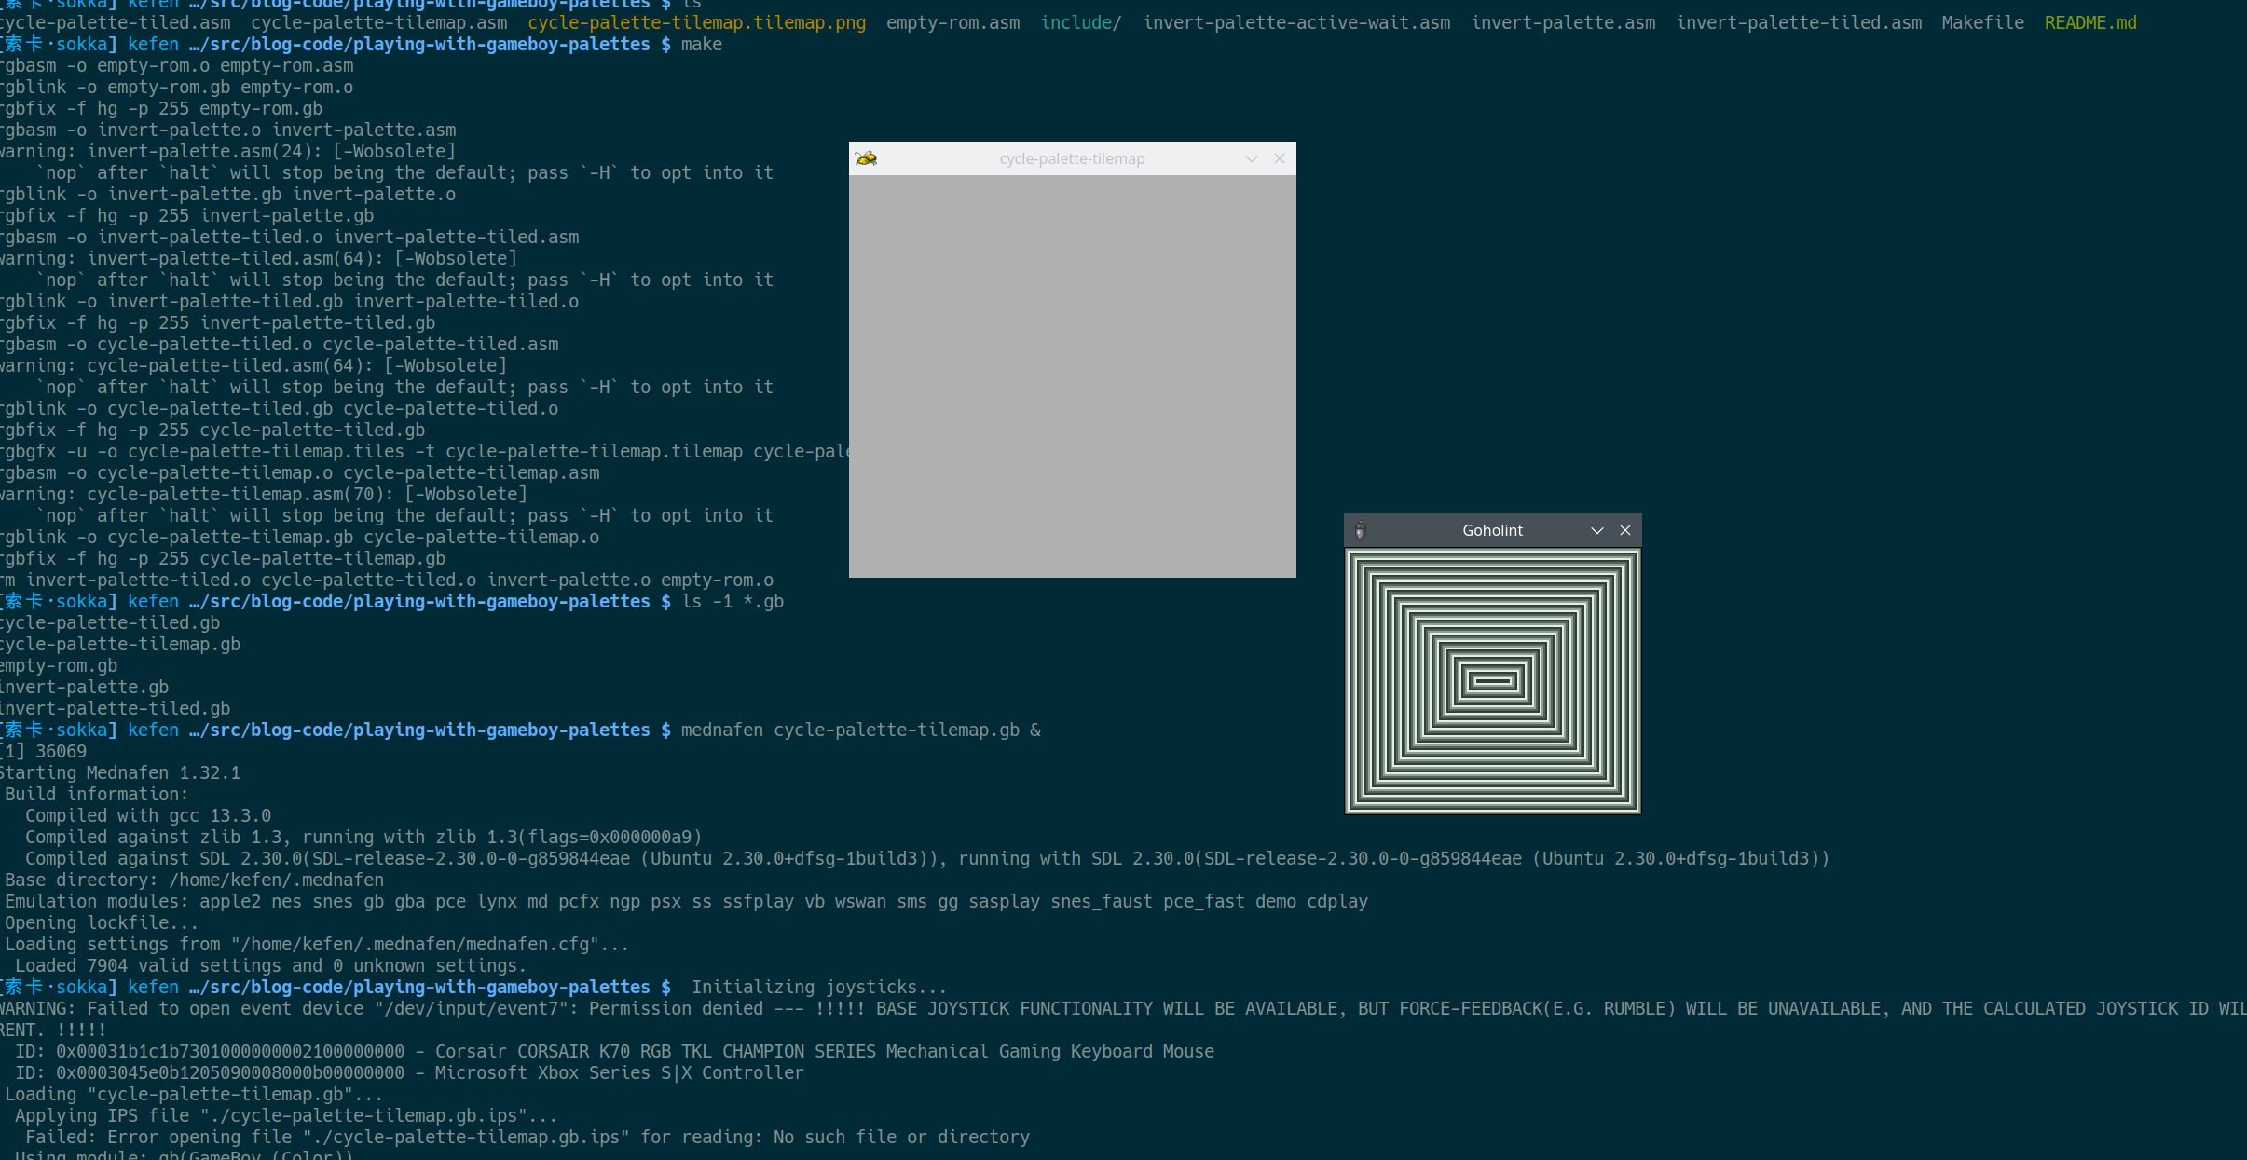The width and height of the screenshot is (2247, 1160).
Task: Click the include/ directory name in terminal
Action: coord(1081,22)
